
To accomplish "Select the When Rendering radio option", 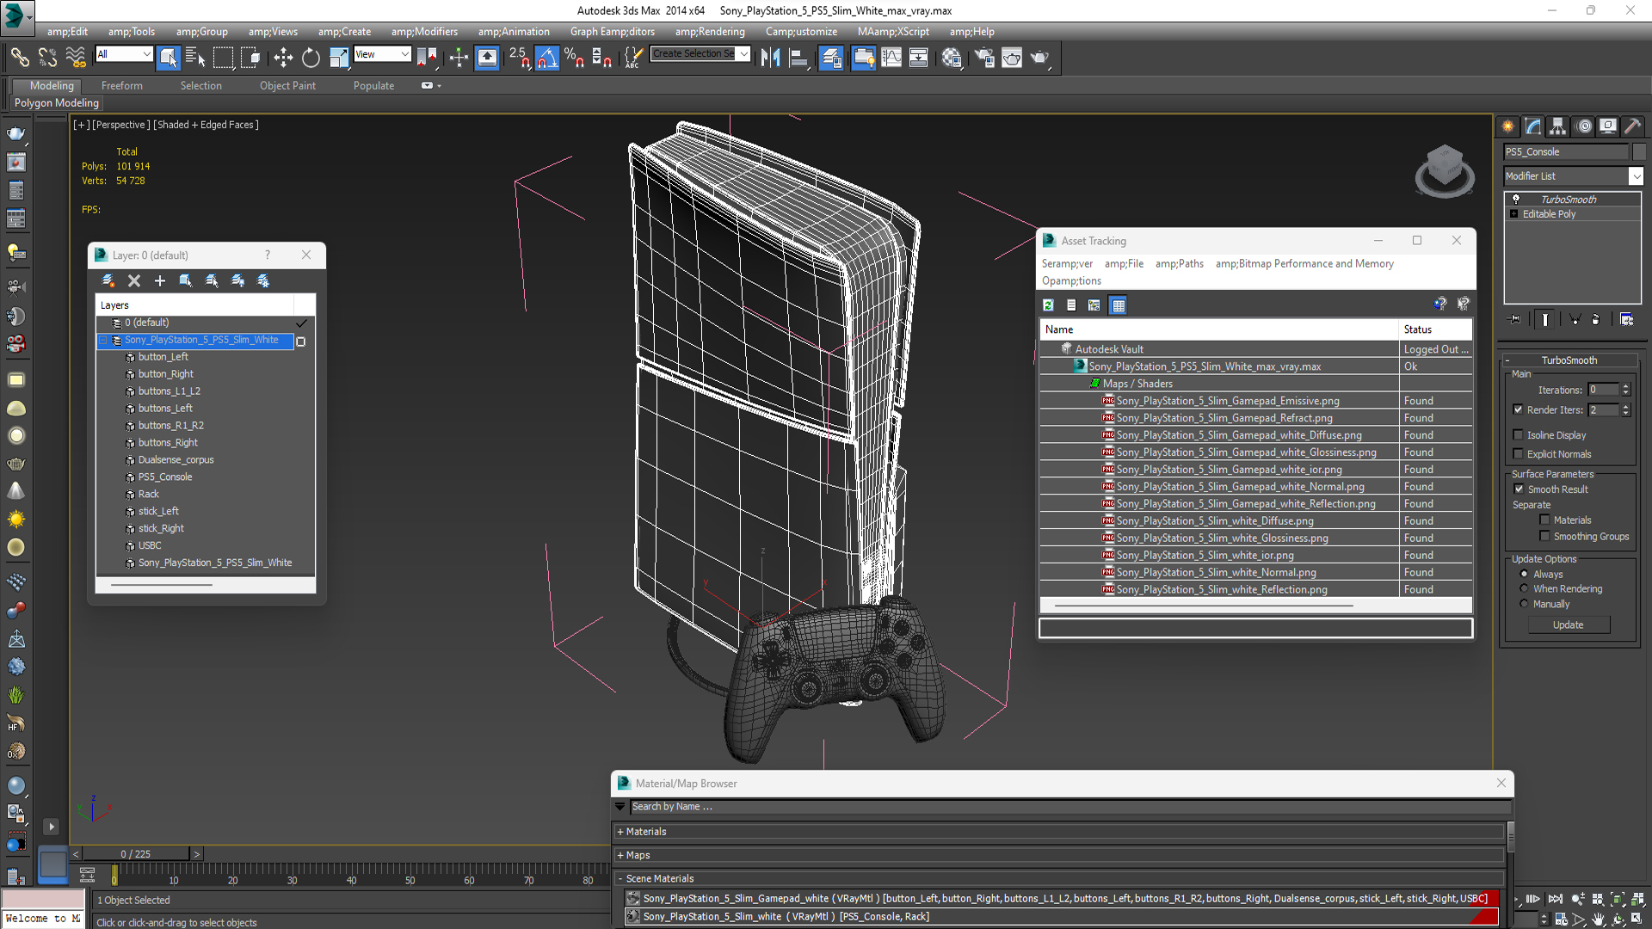I will pos(1524,589).
